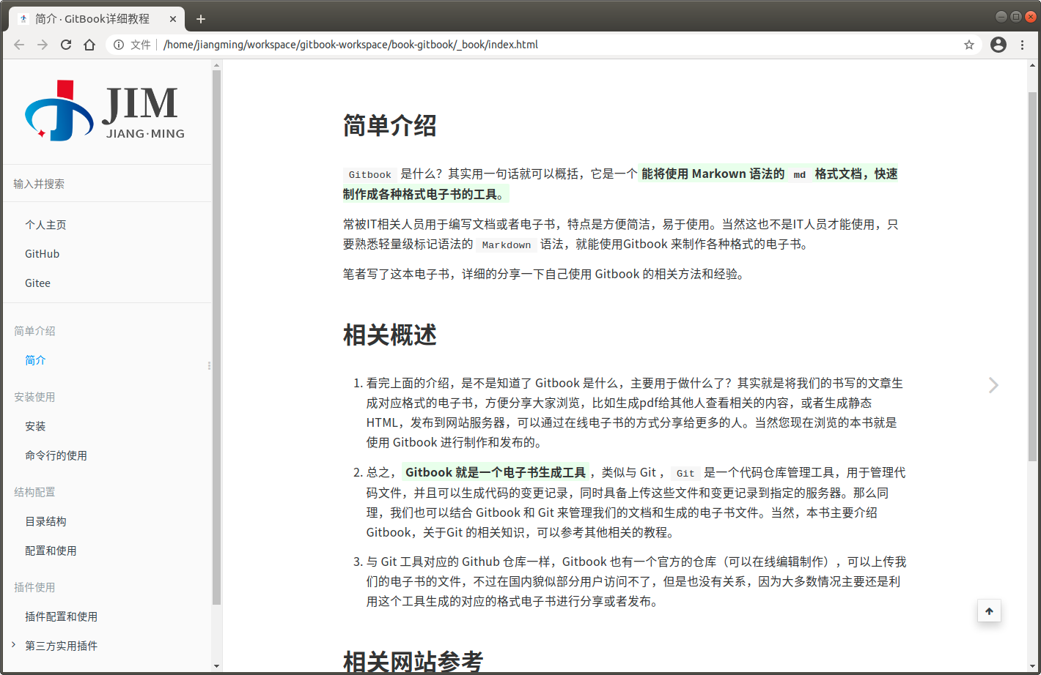Screen dimensions: 1041x675
Task: Click the 简单介绍 sidebar section header
Action: point(34,331)
